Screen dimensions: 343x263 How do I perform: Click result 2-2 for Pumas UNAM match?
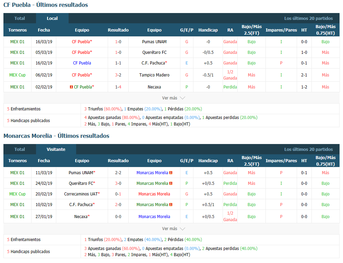118,173
